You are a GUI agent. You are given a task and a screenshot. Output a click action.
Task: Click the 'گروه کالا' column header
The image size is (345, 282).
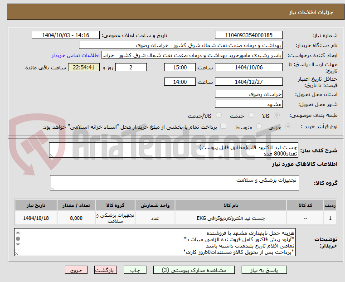pyautogui.click(x=115, y=205)
